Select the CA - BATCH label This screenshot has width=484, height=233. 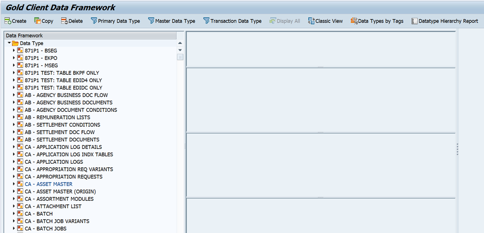click(x=39, y=214)
